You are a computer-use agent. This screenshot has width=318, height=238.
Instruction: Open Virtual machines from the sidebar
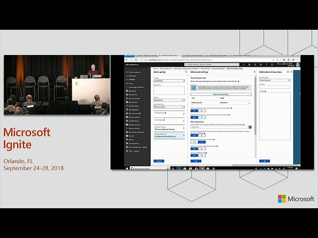click(x=133, y=117)
